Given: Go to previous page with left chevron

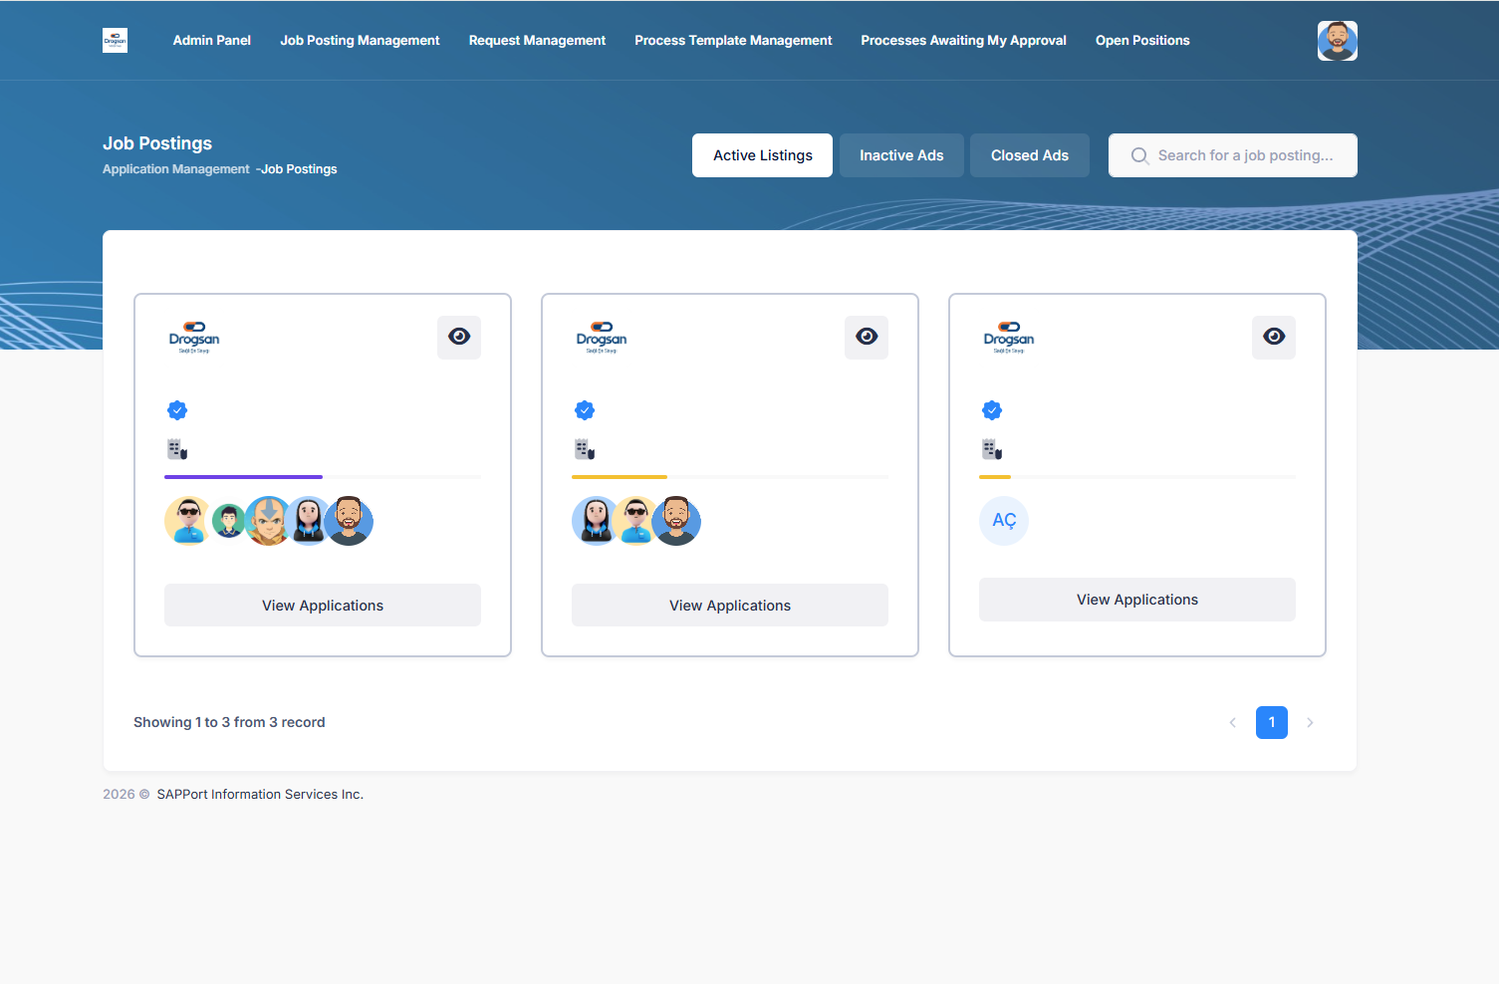Looking at the screenshot, I should 1233,723.
